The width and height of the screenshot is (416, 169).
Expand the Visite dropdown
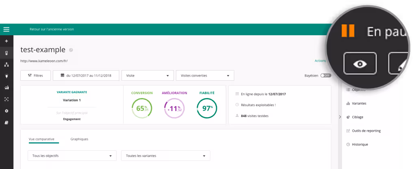pos(147,75)
